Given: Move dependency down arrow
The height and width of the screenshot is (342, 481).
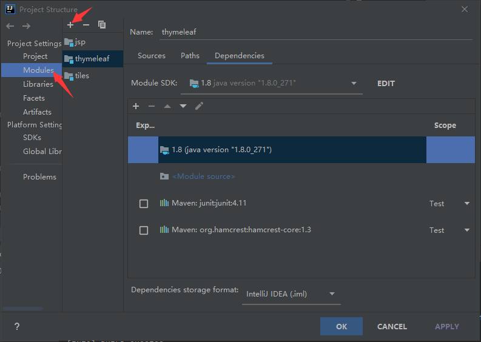Looking at the screenshot, I should [183, 106].
